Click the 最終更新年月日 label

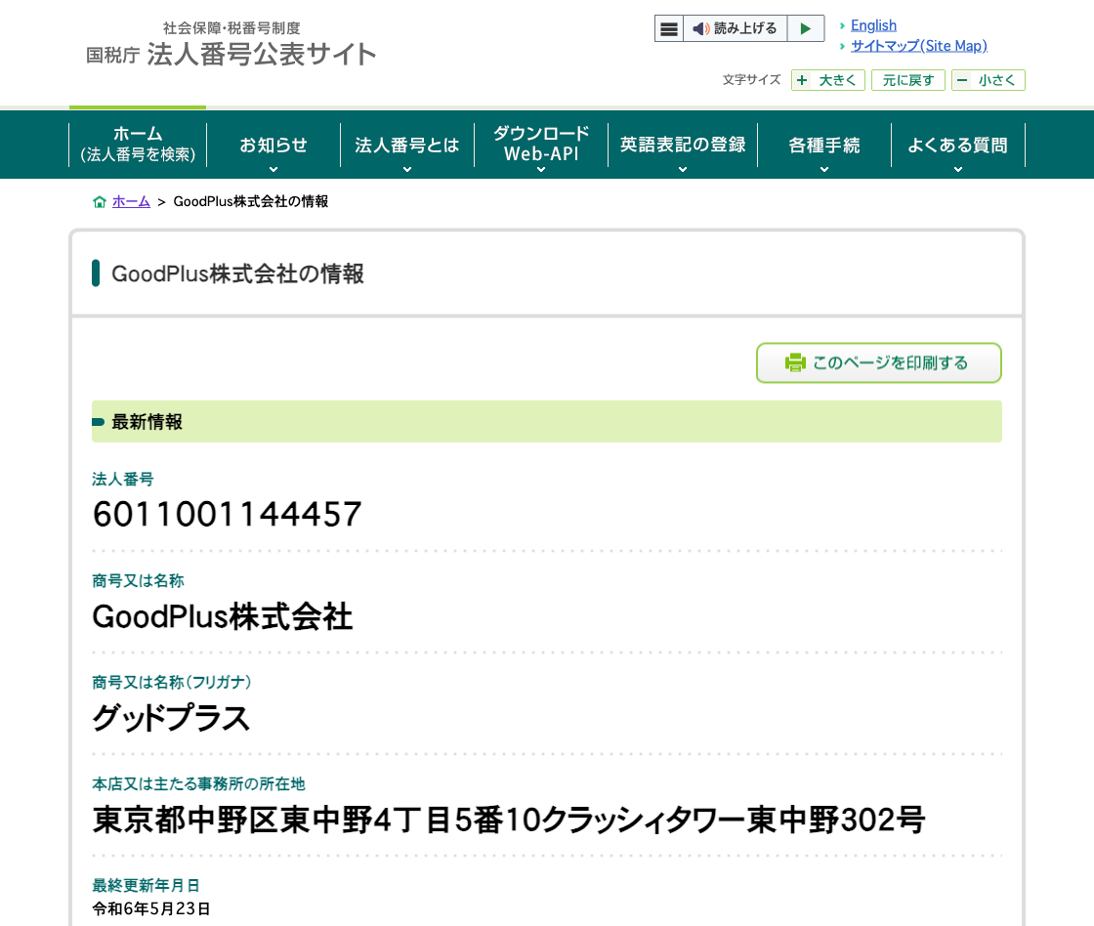(x=146, y=886)
